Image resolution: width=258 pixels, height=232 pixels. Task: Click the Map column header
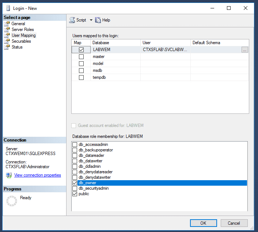(81, 43)
